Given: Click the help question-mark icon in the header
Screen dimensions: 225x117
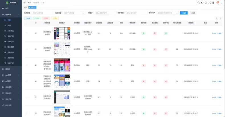Looking at the screenshot, I should tap(206, 3).
